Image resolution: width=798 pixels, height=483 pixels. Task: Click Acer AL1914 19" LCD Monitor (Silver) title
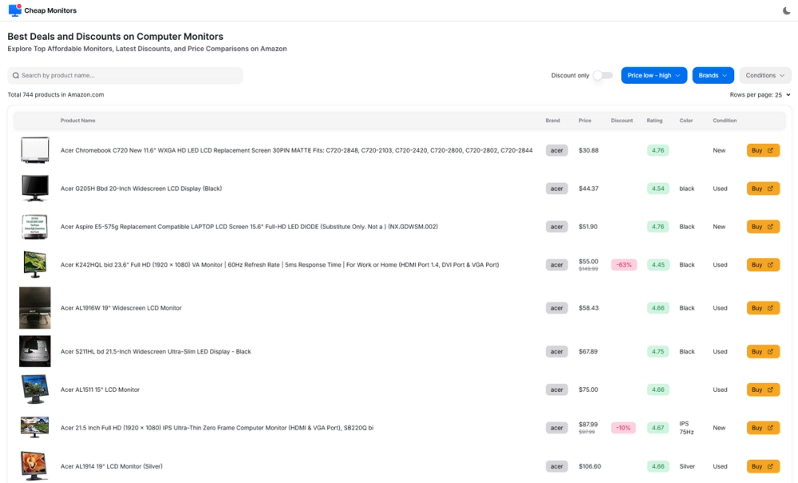[112, 466]
